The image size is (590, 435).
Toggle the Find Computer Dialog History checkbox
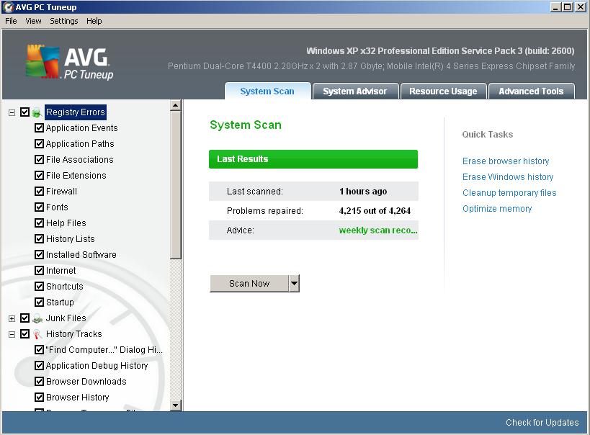(x=39, y=349)
